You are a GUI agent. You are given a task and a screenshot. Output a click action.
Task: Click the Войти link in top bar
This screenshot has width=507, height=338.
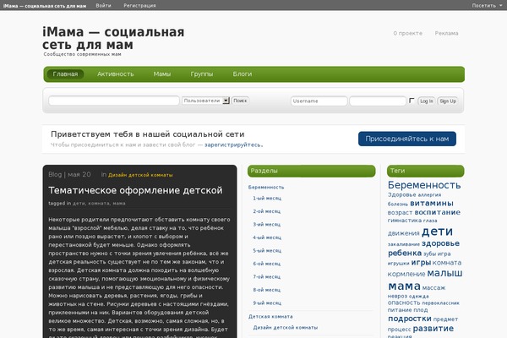(103, 6)
